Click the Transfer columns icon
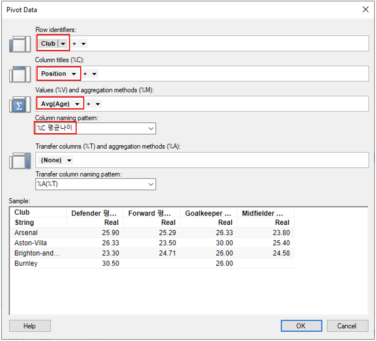 [x=20, y=161]
